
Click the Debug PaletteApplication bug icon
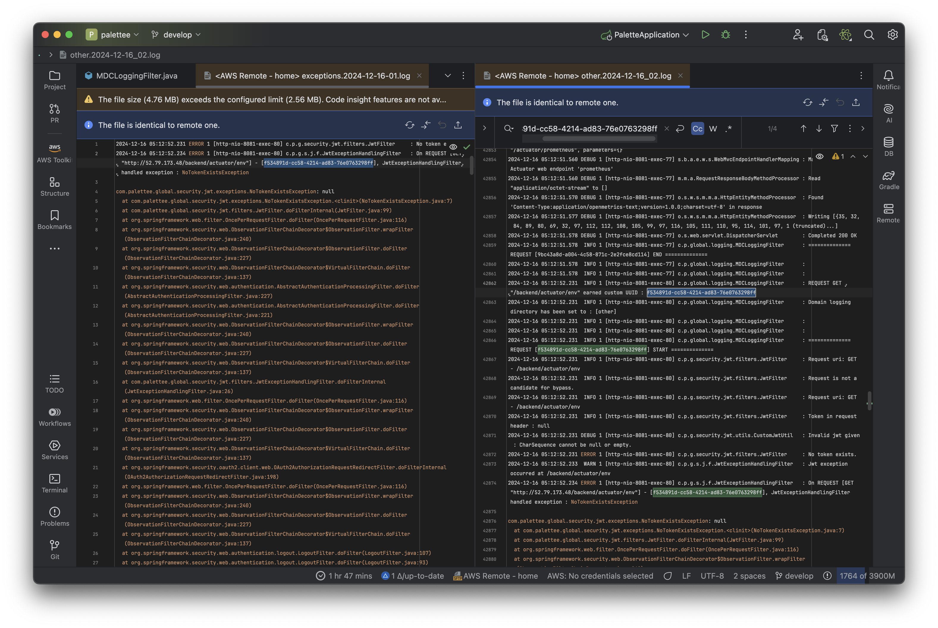point(725,34)
